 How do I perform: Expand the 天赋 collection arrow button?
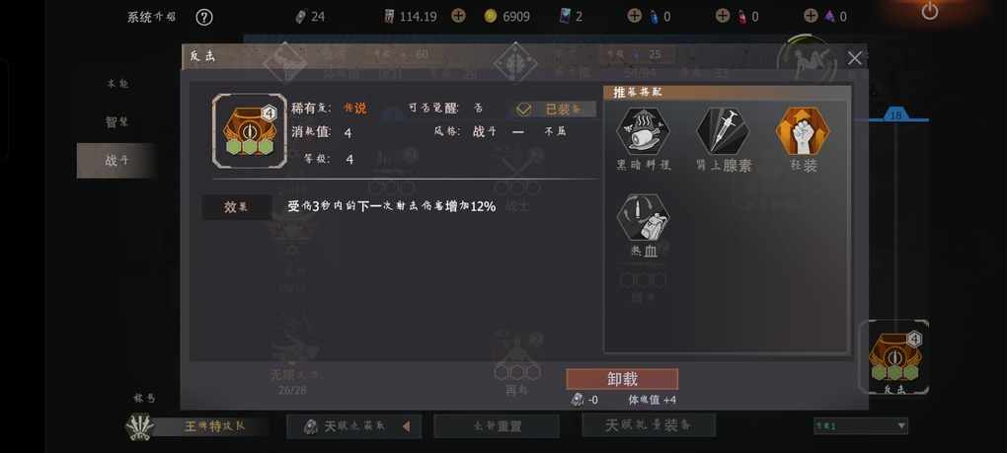[x=406, y=426]
